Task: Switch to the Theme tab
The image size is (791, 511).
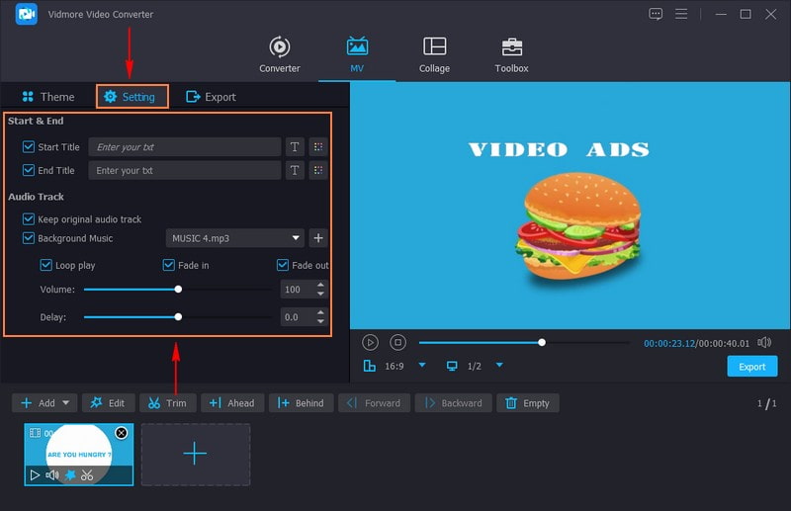Action: (x=48, y=97)
